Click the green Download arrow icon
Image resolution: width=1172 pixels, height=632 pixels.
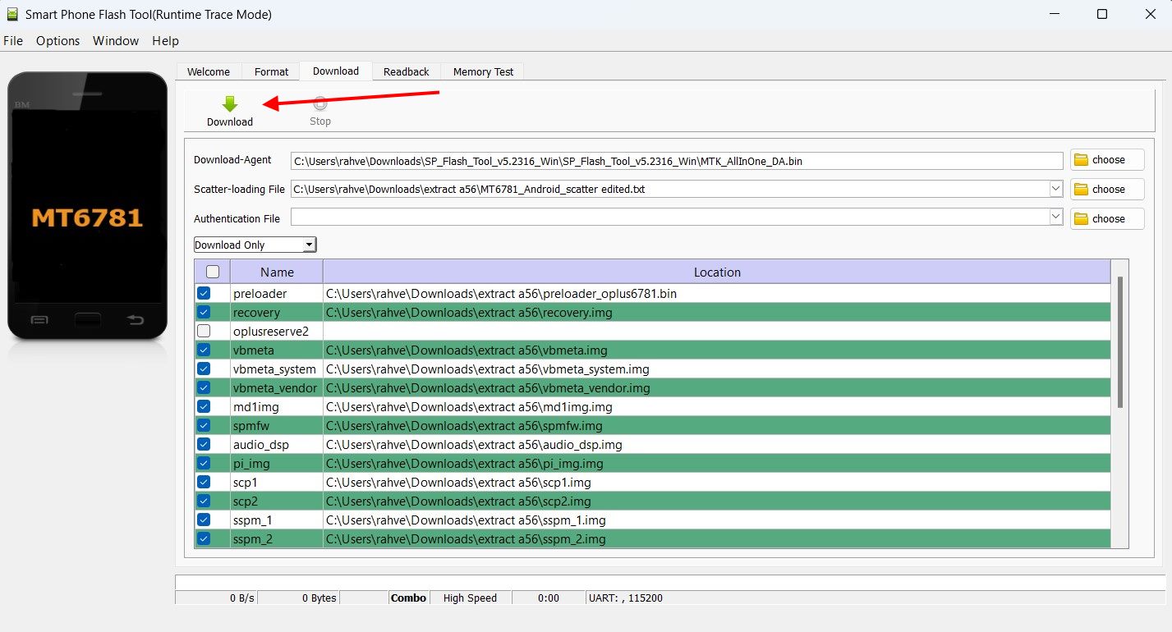coord(230,104)
